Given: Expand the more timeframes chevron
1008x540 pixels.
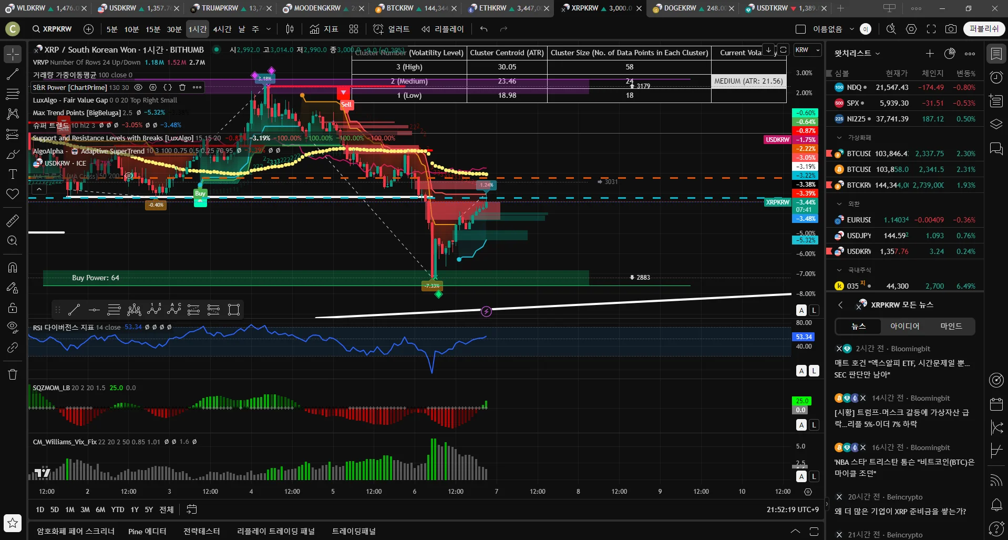Looking at the screenshot, I should tap(269, 29).
